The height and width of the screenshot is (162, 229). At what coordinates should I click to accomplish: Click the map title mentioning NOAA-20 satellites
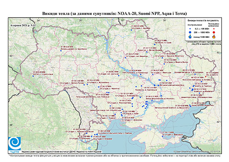[x=114, y=14]
